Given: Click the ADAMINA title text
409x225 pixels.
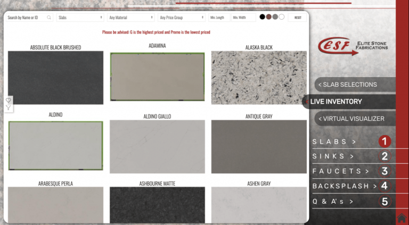Looking at the screenshot, I should (157, 46).
